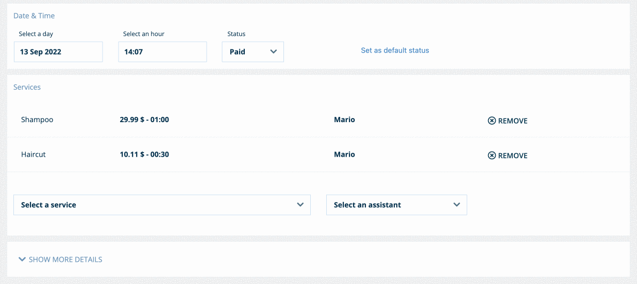Select the Shampoo service name
Screen dimensions: 637x284
[37, 120]
